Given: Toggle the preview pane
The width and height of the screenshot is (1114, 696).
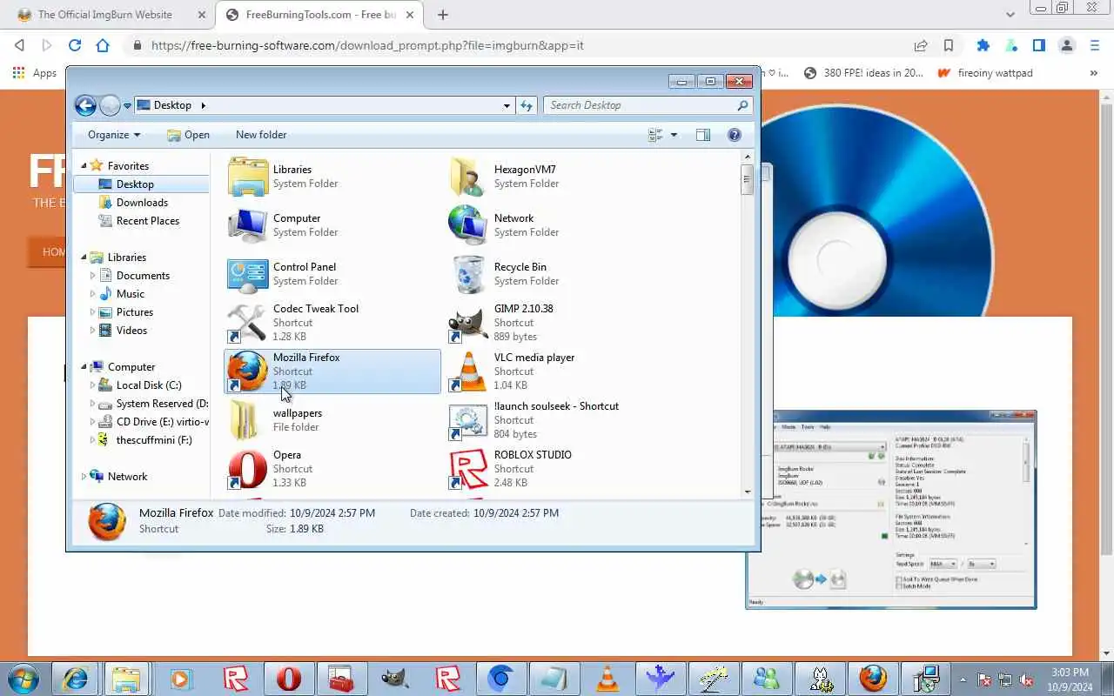Looking at the screenshot, I should pos(703,135).
